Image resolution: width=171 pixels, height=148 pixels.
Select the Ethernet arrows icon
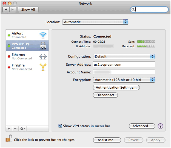tap(43, 57)
